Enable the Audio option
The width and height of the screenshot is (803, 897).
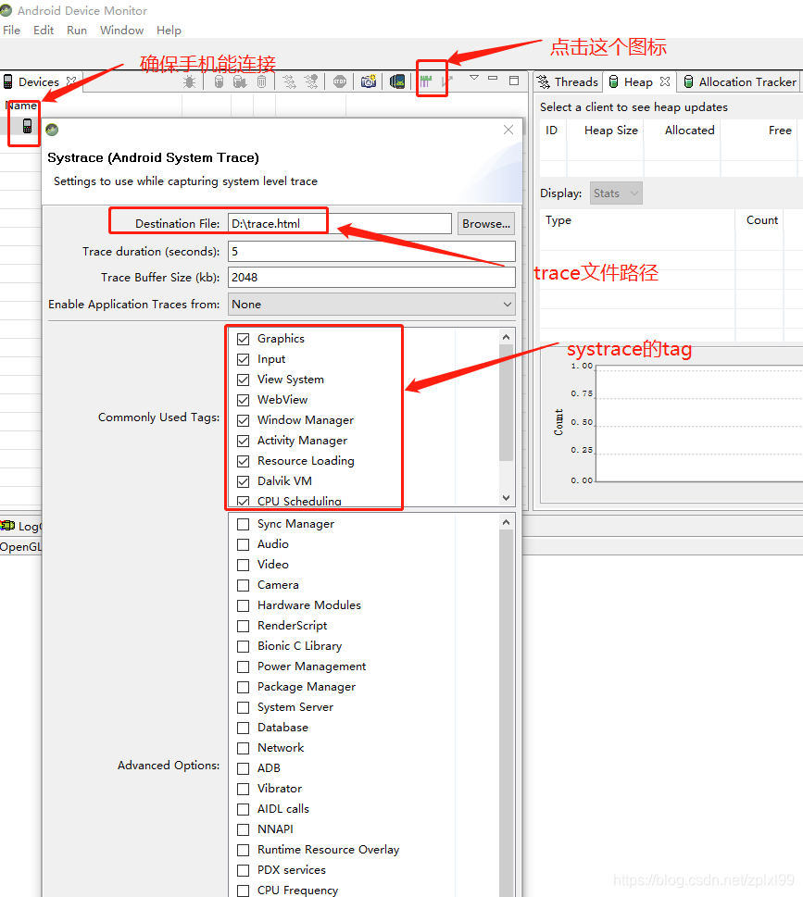click(244, 544)
